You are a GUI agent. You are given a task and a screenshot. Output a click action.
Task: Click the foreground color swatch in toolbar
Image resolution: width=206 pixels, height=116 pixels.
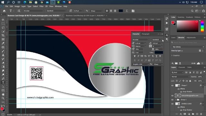click(x=2, y=109)
